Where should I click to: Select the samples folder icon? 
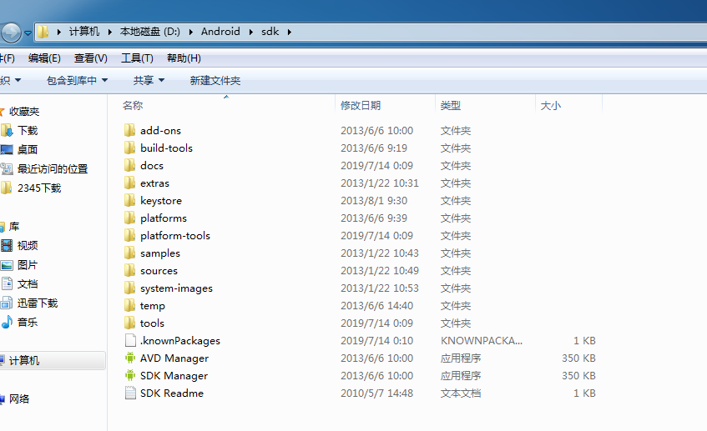point(130,253)
